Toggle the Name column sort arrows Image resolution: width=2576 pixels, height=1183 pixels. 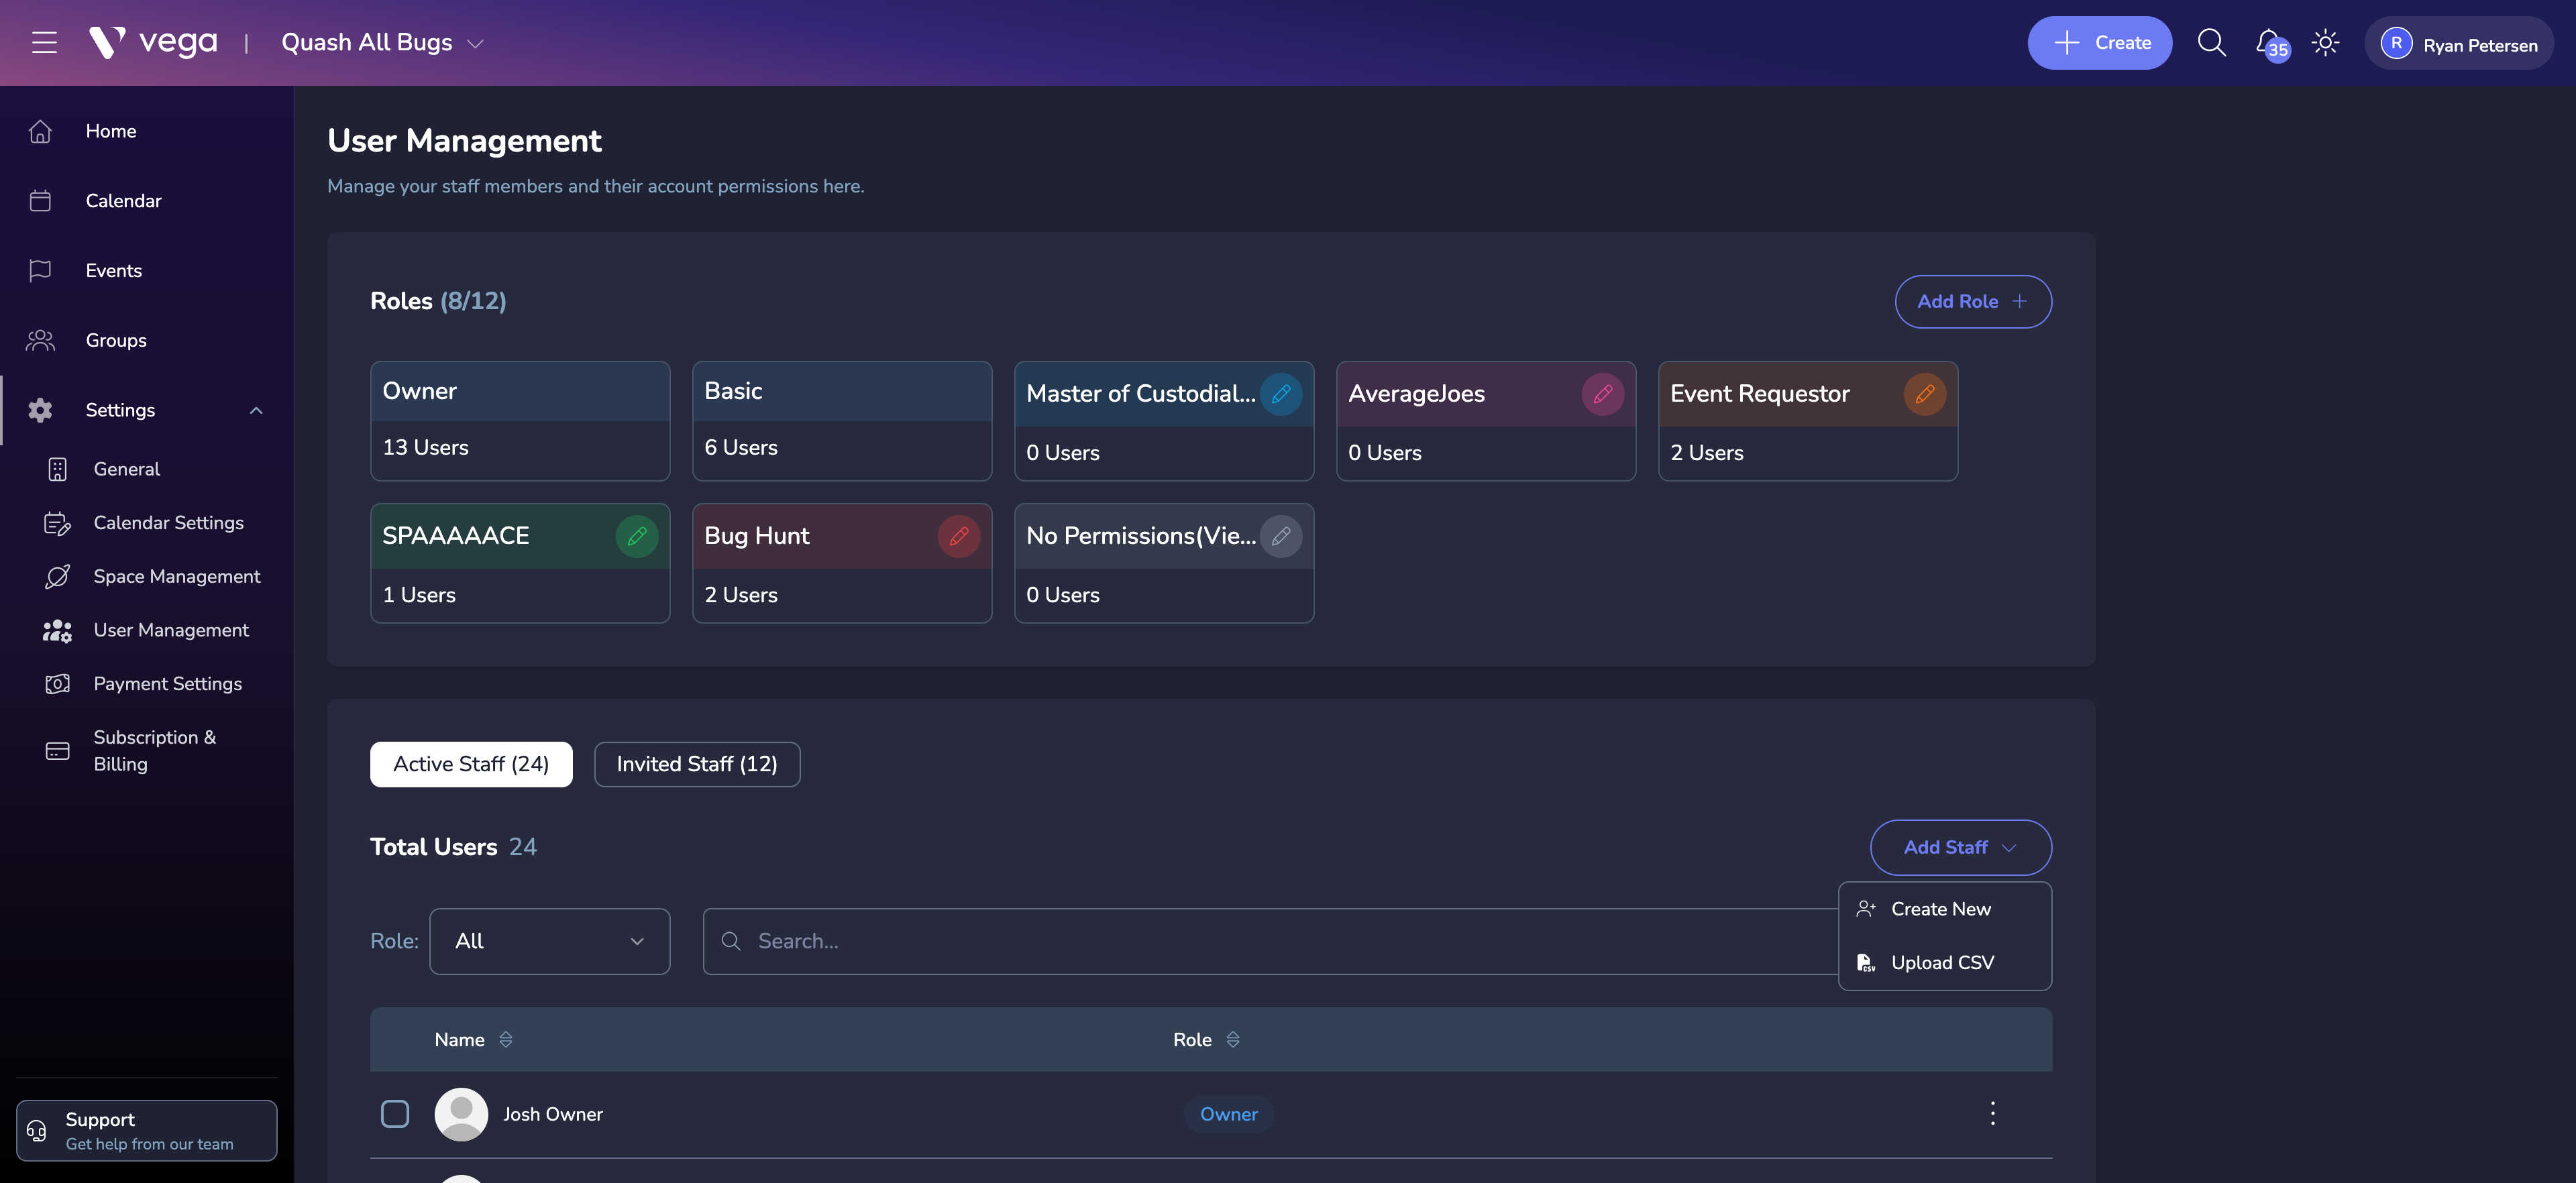(x=506, y=1039)
